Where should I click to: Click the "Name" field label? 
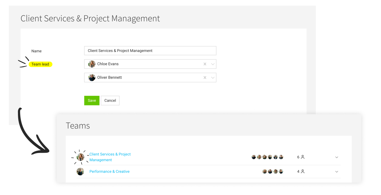click(x=36, y=51)
